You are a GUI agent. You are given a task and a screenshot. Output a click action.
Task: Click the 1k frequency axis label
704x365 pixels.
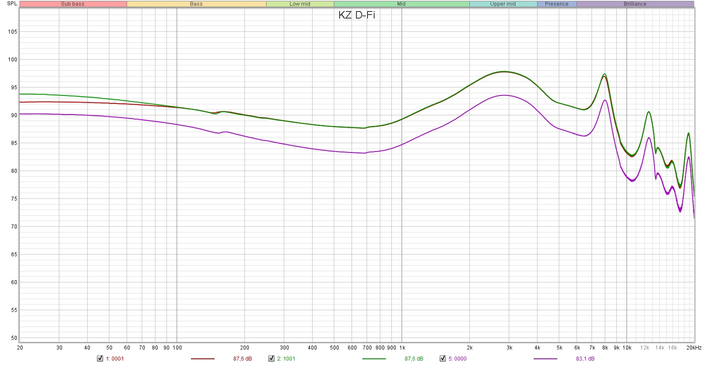coord(402,348)
